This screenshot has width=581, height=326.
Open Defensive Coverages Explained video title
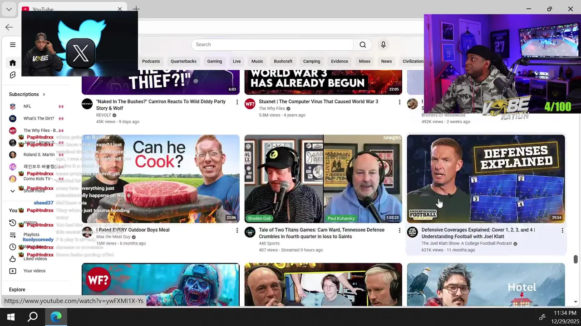(x=478, y=233)
